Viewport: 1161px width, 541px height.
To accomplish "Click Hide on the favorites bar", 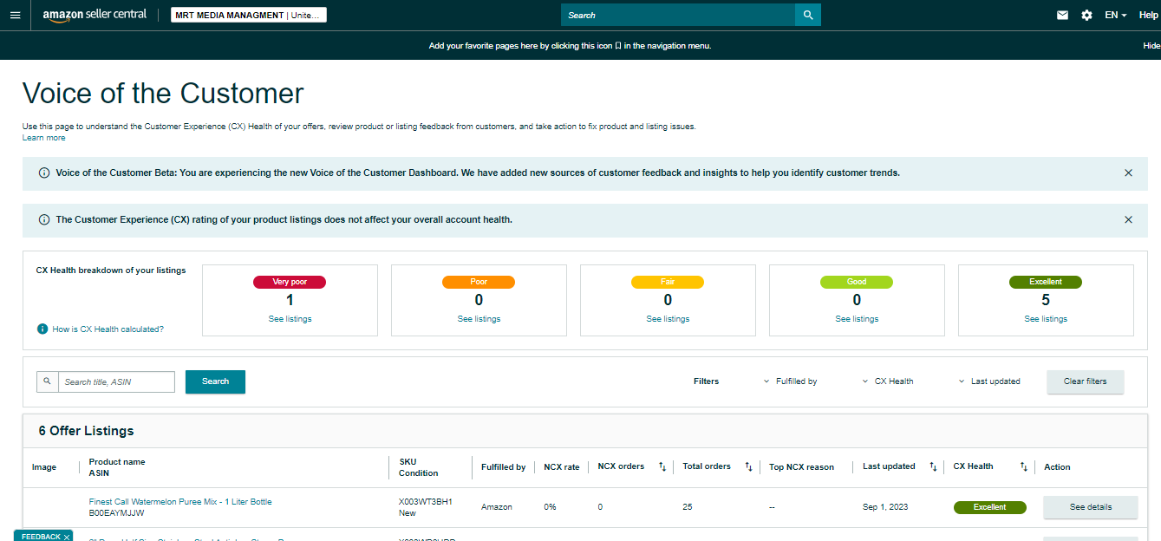I will click(1151, 46).
